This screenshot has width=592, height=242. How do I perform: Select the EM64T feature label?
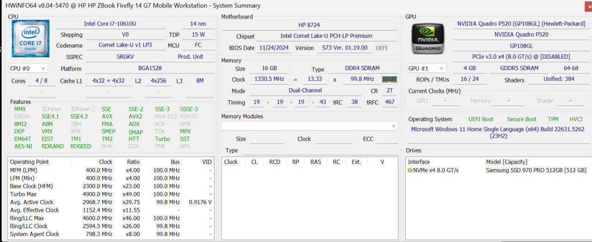23,139
